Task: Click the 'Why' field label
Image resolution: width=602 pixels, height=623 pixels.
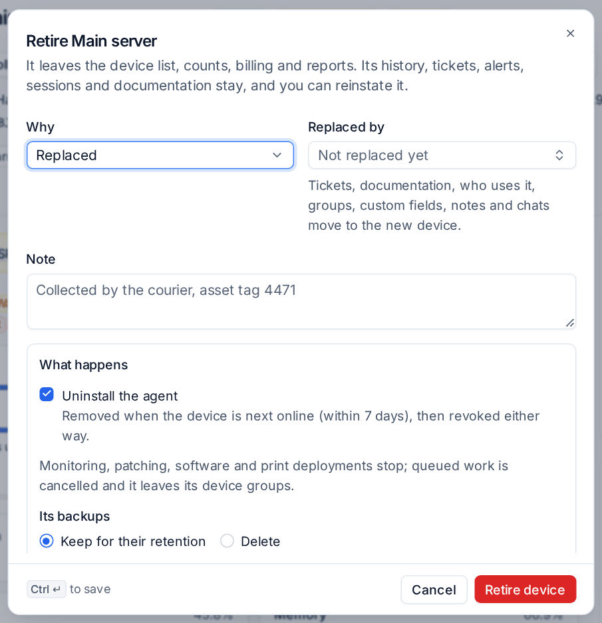Action: tap(40, 127)
